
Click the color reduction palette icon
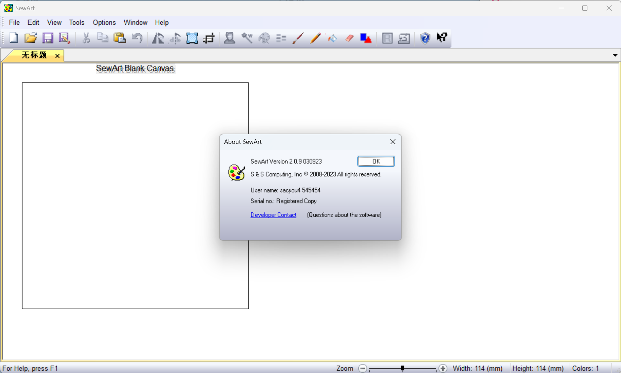tap(264, 38)
